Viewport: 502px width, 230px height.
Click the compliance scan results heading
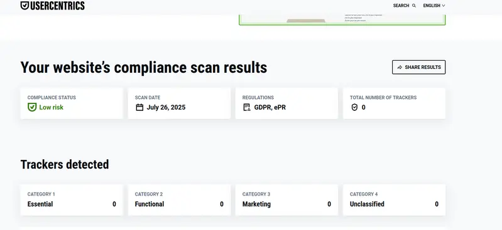coord(144,68)
